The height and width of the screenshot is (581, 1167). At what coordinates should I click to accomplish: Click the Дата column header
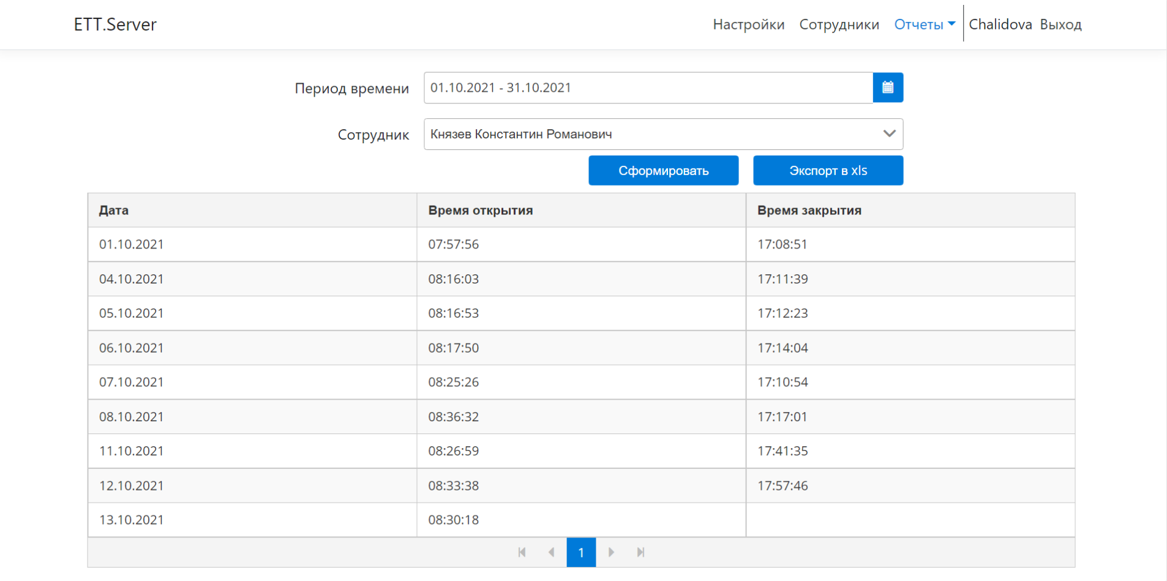point(114,211)
